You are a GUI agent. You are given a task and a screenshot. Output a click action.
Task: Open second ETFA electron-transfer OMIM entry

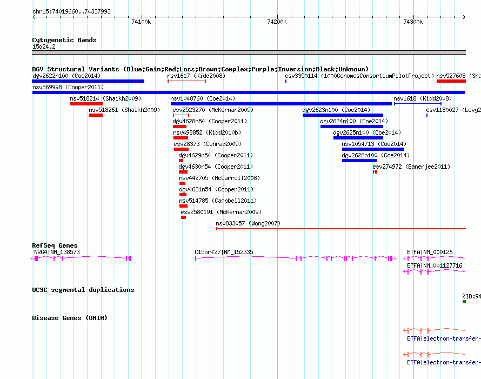[444, 362]
